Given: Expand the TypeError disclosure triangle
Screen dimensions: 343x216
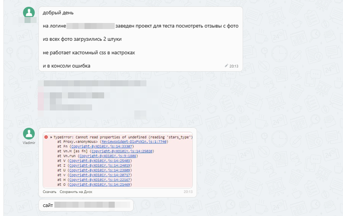Looking at the screenshot, I should (51, 137).
